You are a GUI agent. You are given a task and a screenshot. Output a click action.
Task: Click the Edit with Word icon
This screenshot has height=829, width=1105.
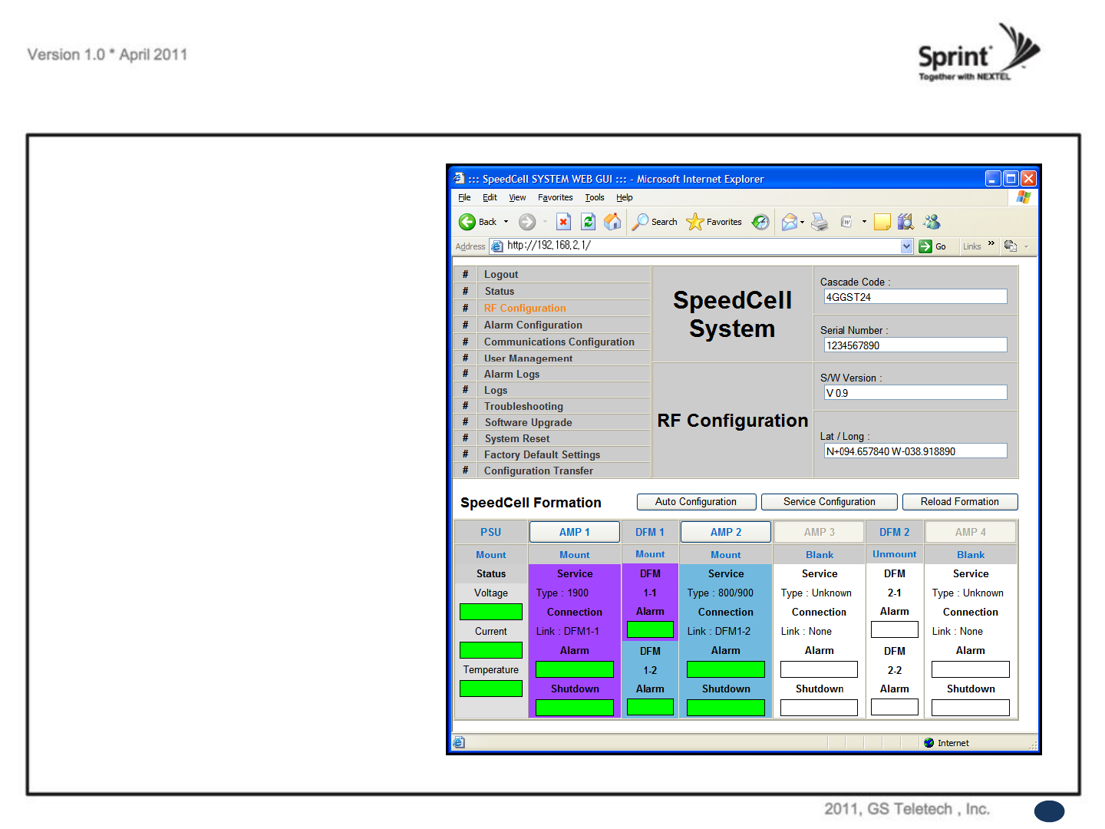point(846,222)
